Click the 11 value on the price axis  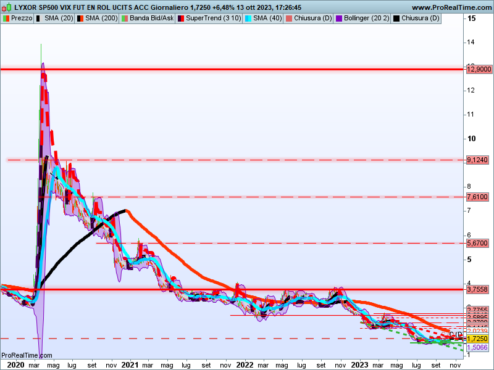(x=471, y=114)
